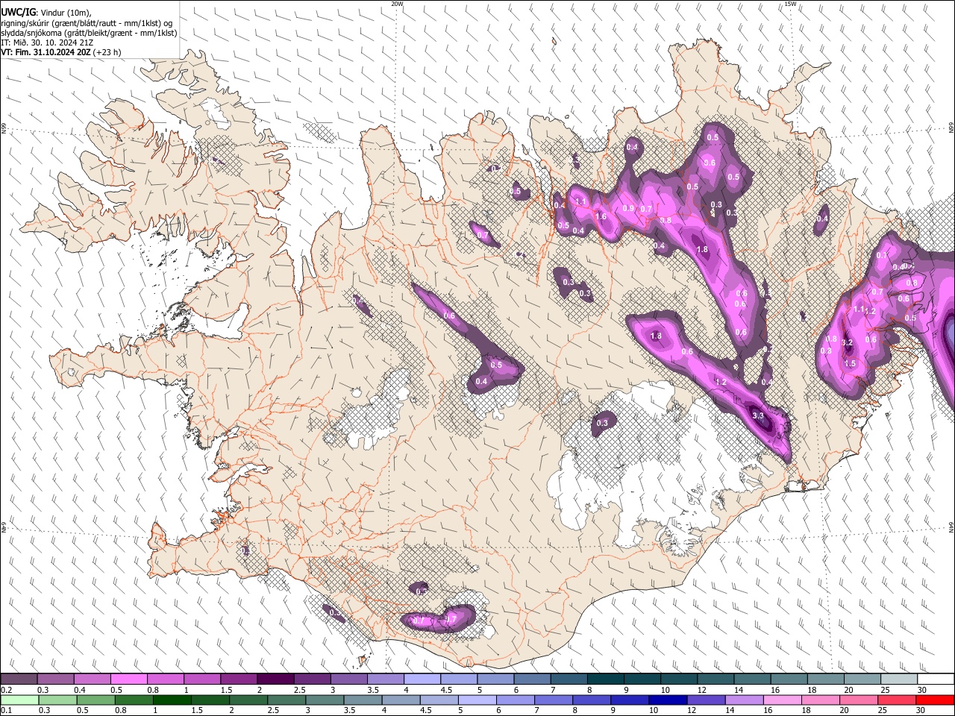This screenshot has width=955, height=716.
Task: Click the '3.3' precipitation value on the map
Action: click(x=758, y=416)
